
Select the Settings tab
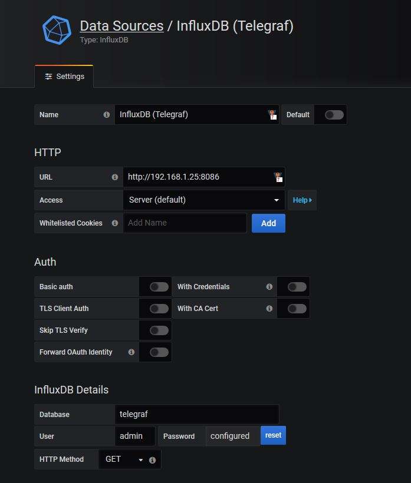[x=64, y=77]
